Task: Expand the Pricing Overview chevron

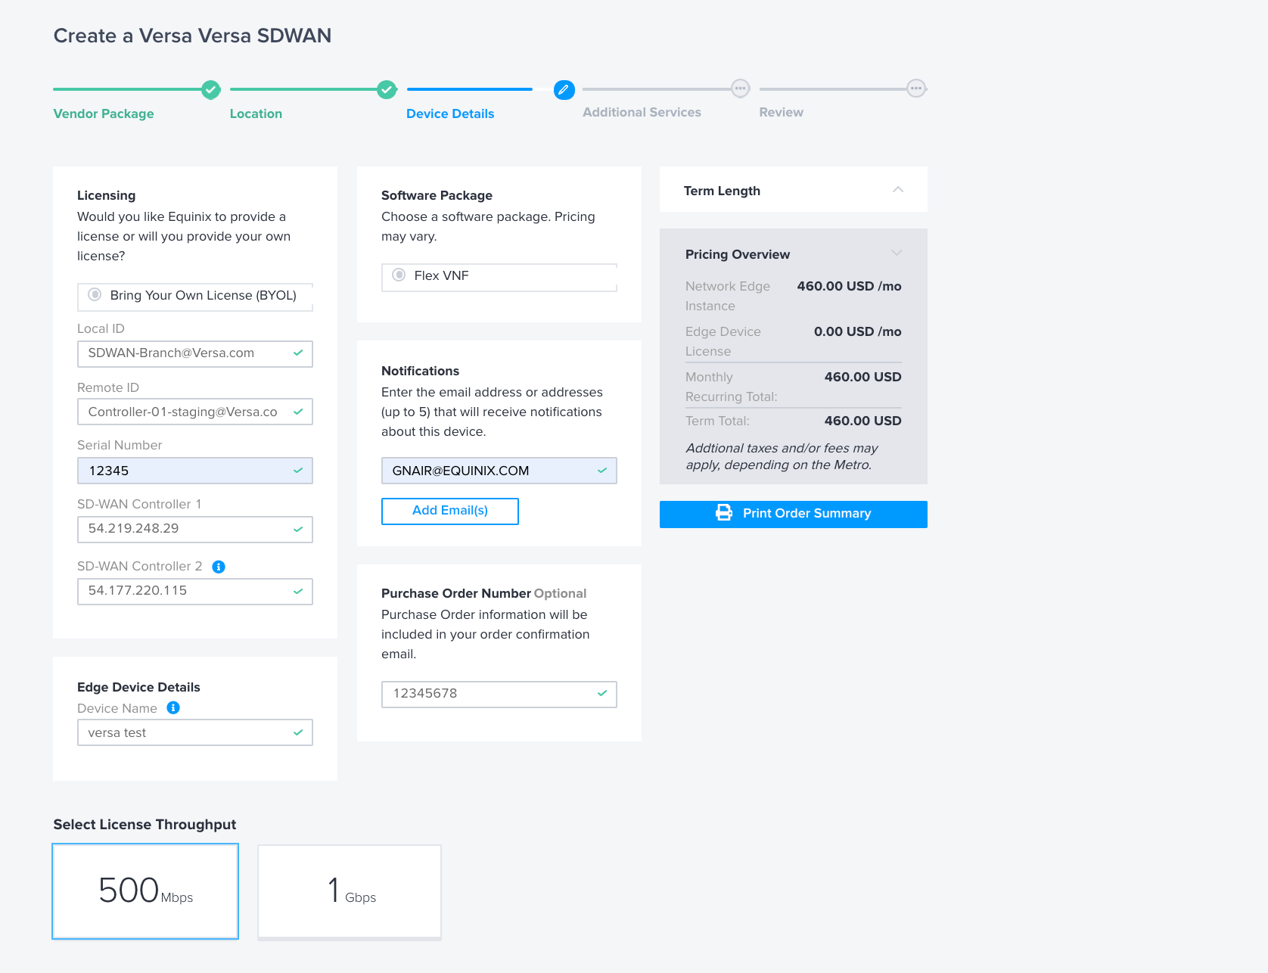Action: click(897, 253)
